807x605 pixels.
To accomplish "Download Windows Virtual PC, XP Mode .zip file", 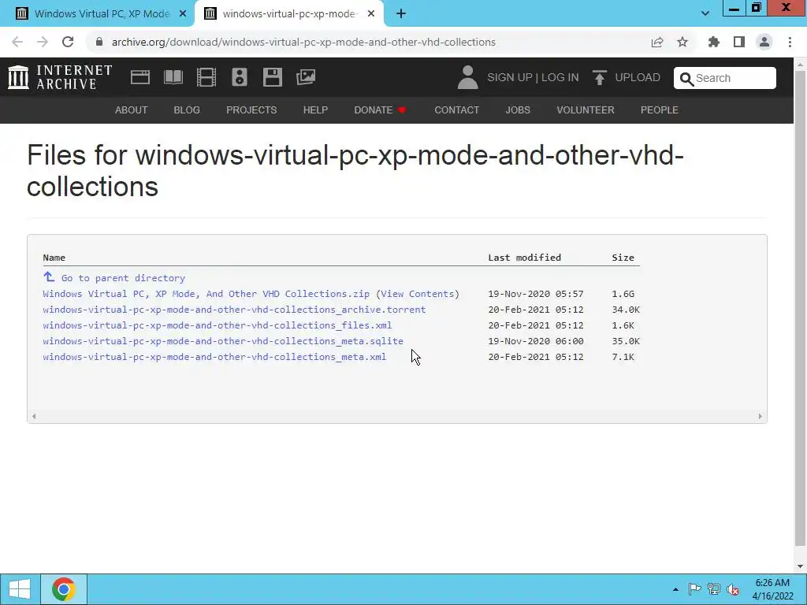I will coord(206,294).
